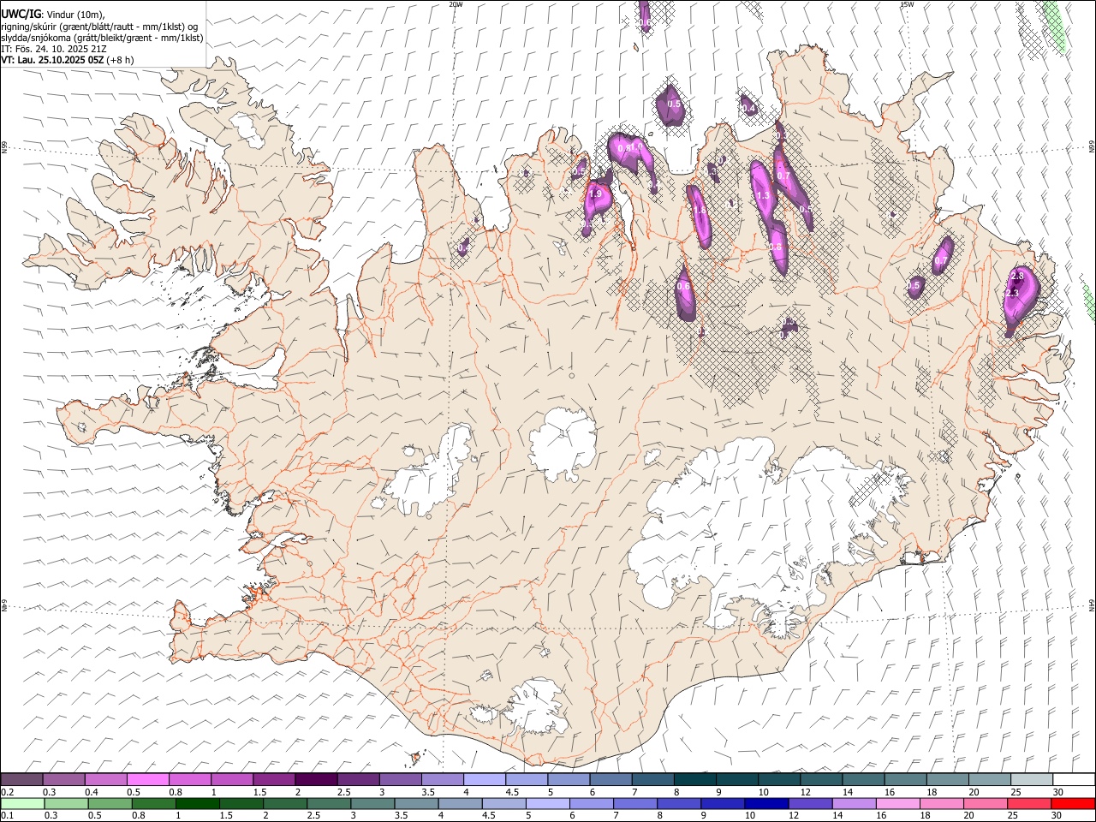The height and width of the screenshot is (822, 1096).
Task: Click the 1.9 snowfall value label
Action: 596,194
